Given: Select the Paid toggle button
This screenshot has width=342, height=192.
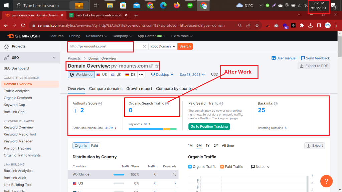Looking at the screenshot, I should [95, 146].
